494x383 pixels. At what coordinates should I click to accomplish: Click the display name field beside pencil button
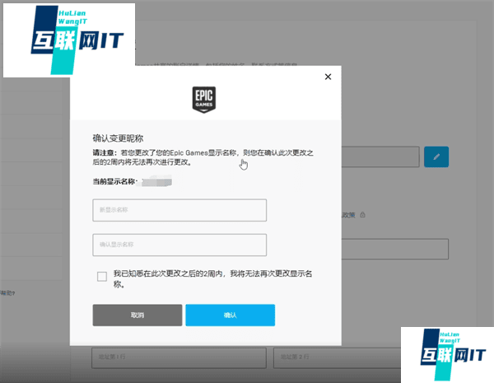pos(380,156)
